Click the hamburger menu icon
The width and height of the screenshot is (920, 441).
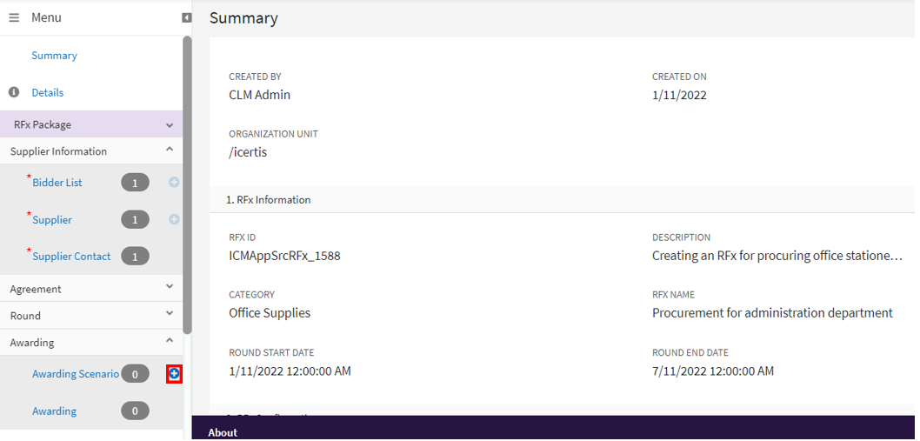click(14, 17)
